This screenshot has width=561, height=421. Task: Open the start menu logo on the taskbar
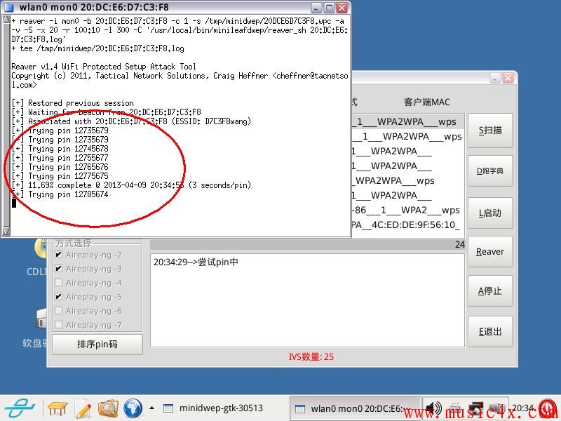pyautogui.click(x=20, y=408)
